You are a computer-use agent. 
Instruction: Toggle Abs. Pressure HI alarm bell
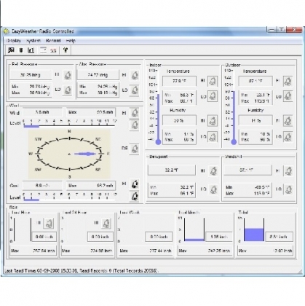135,75
